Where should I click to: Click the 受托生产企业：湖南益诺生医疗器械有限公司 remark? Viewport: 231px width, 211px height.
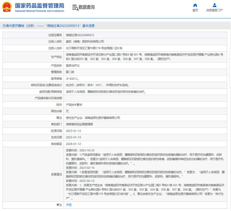click(93, 118)
